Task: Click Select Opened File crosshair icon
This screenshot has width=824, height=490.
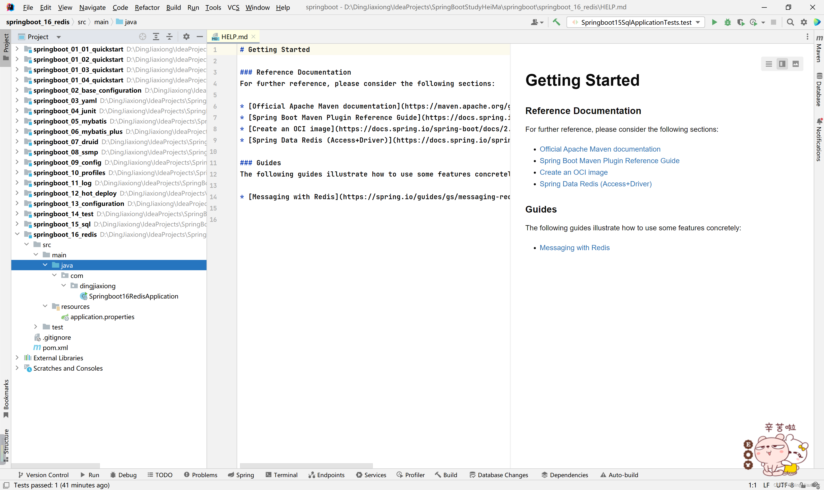Action: 142,37
